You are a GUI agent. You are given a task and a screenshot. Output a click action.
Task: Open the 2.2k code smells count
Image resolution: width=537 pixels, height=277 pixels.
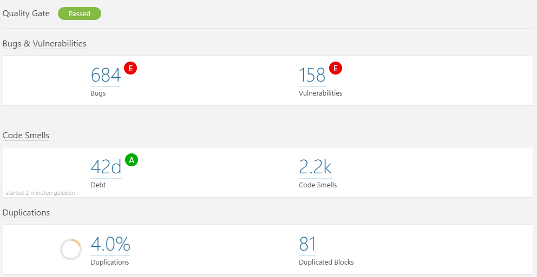(315, 167)
